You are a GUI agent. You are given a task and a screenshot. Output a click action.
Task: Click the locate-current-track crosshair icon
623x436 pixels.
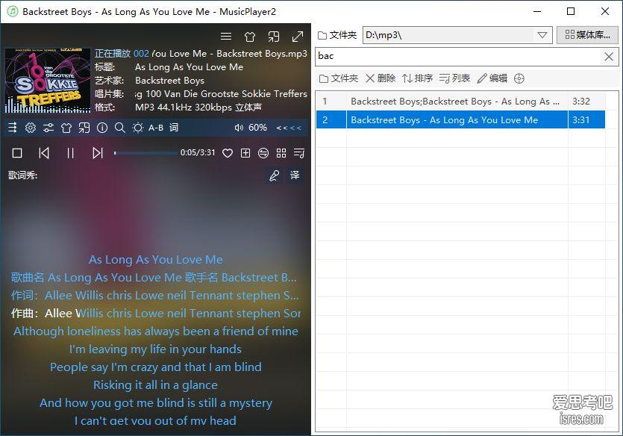[x=519, y=78]
